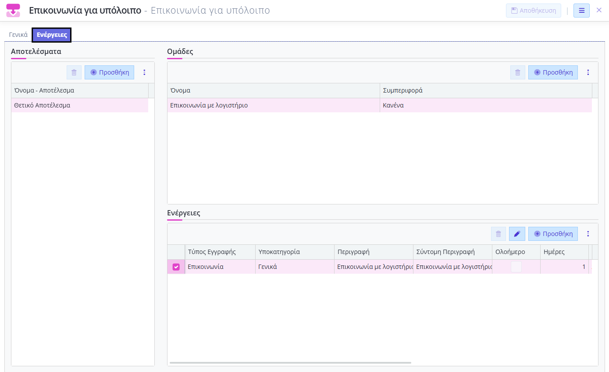Click the pink app logo icon
This screenshot has width=609, height=372.
13,11
